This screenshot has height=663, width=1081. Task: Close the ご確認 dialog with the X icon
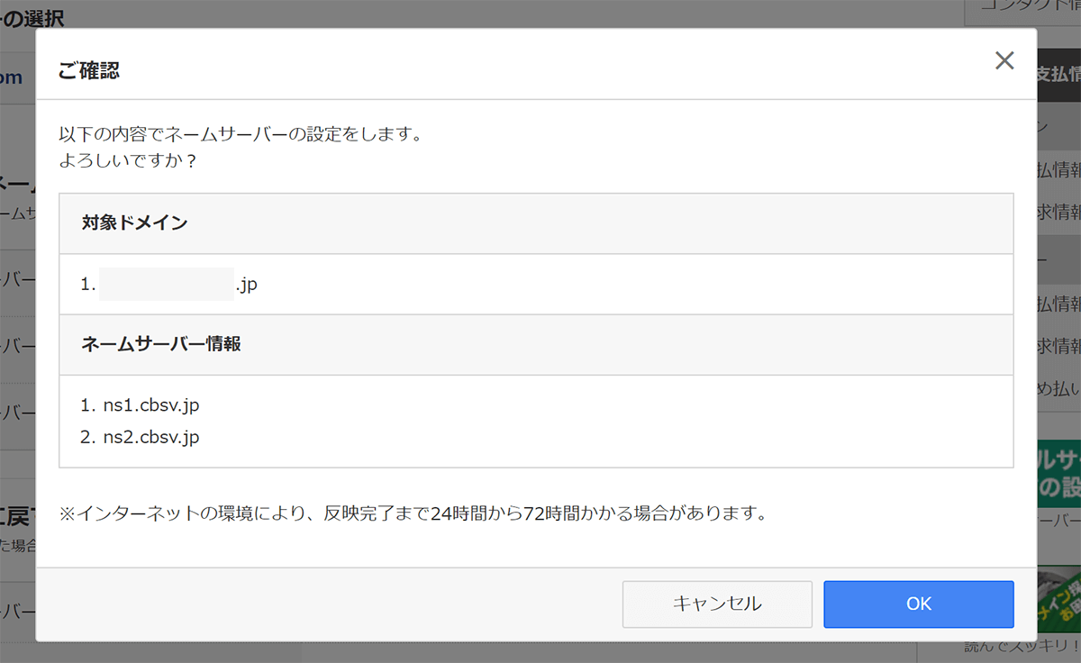[1004, 61]
